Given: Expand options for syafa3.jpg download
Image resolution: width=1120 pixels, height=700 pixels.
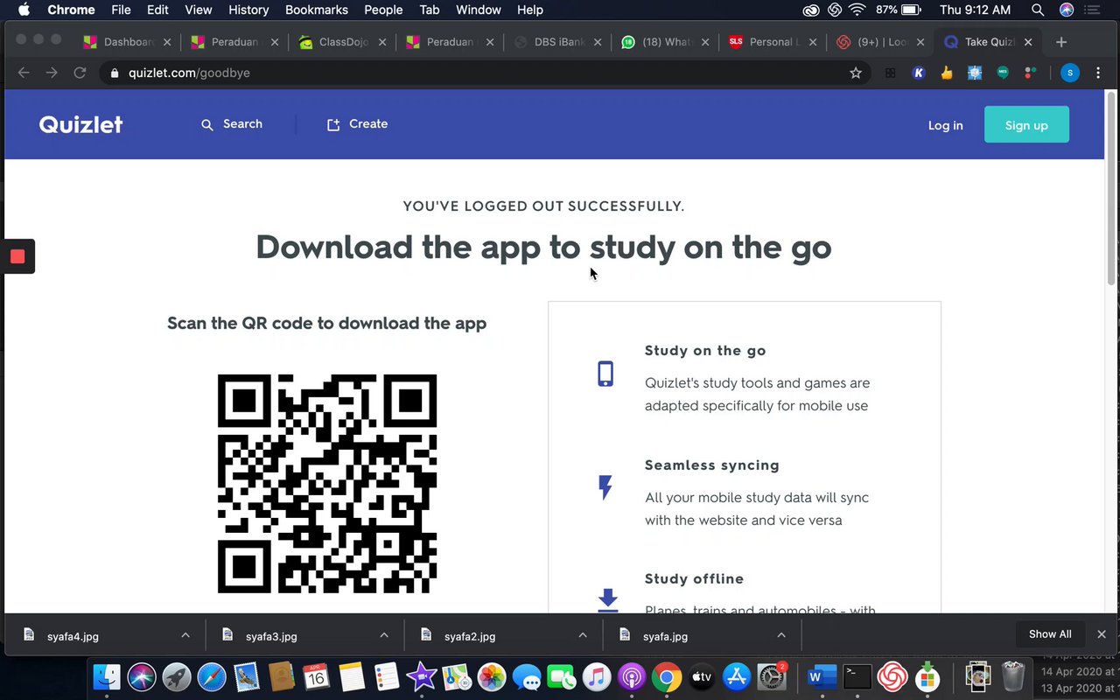Looking at the screenshot, I should tap(384, 635).
